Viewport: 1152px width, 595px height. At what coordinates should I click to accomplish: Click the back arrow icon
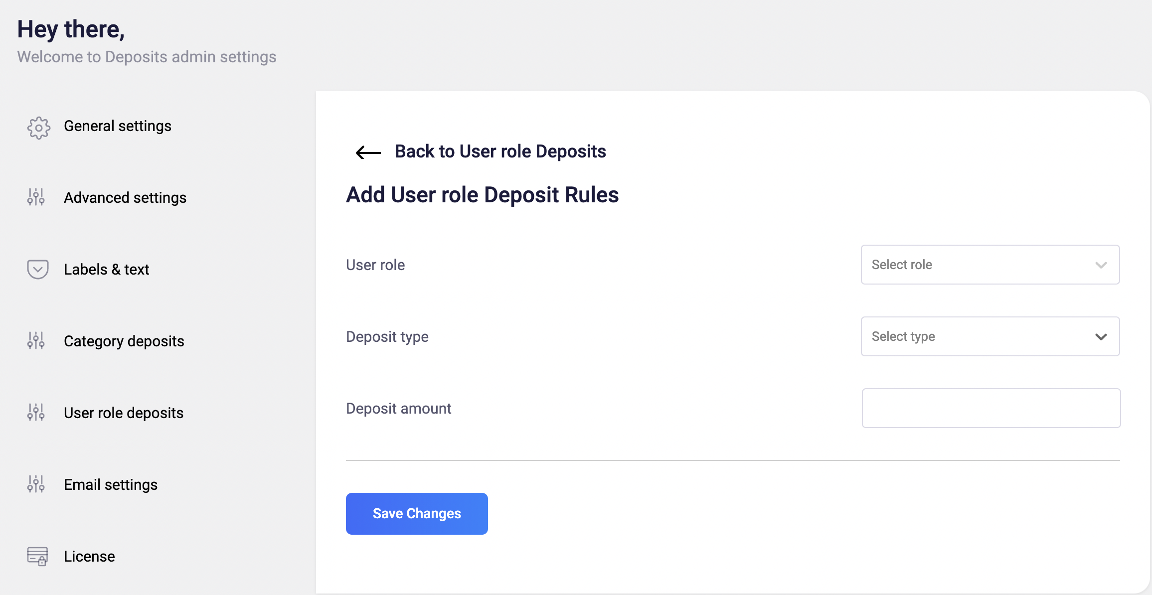point(368,152)
